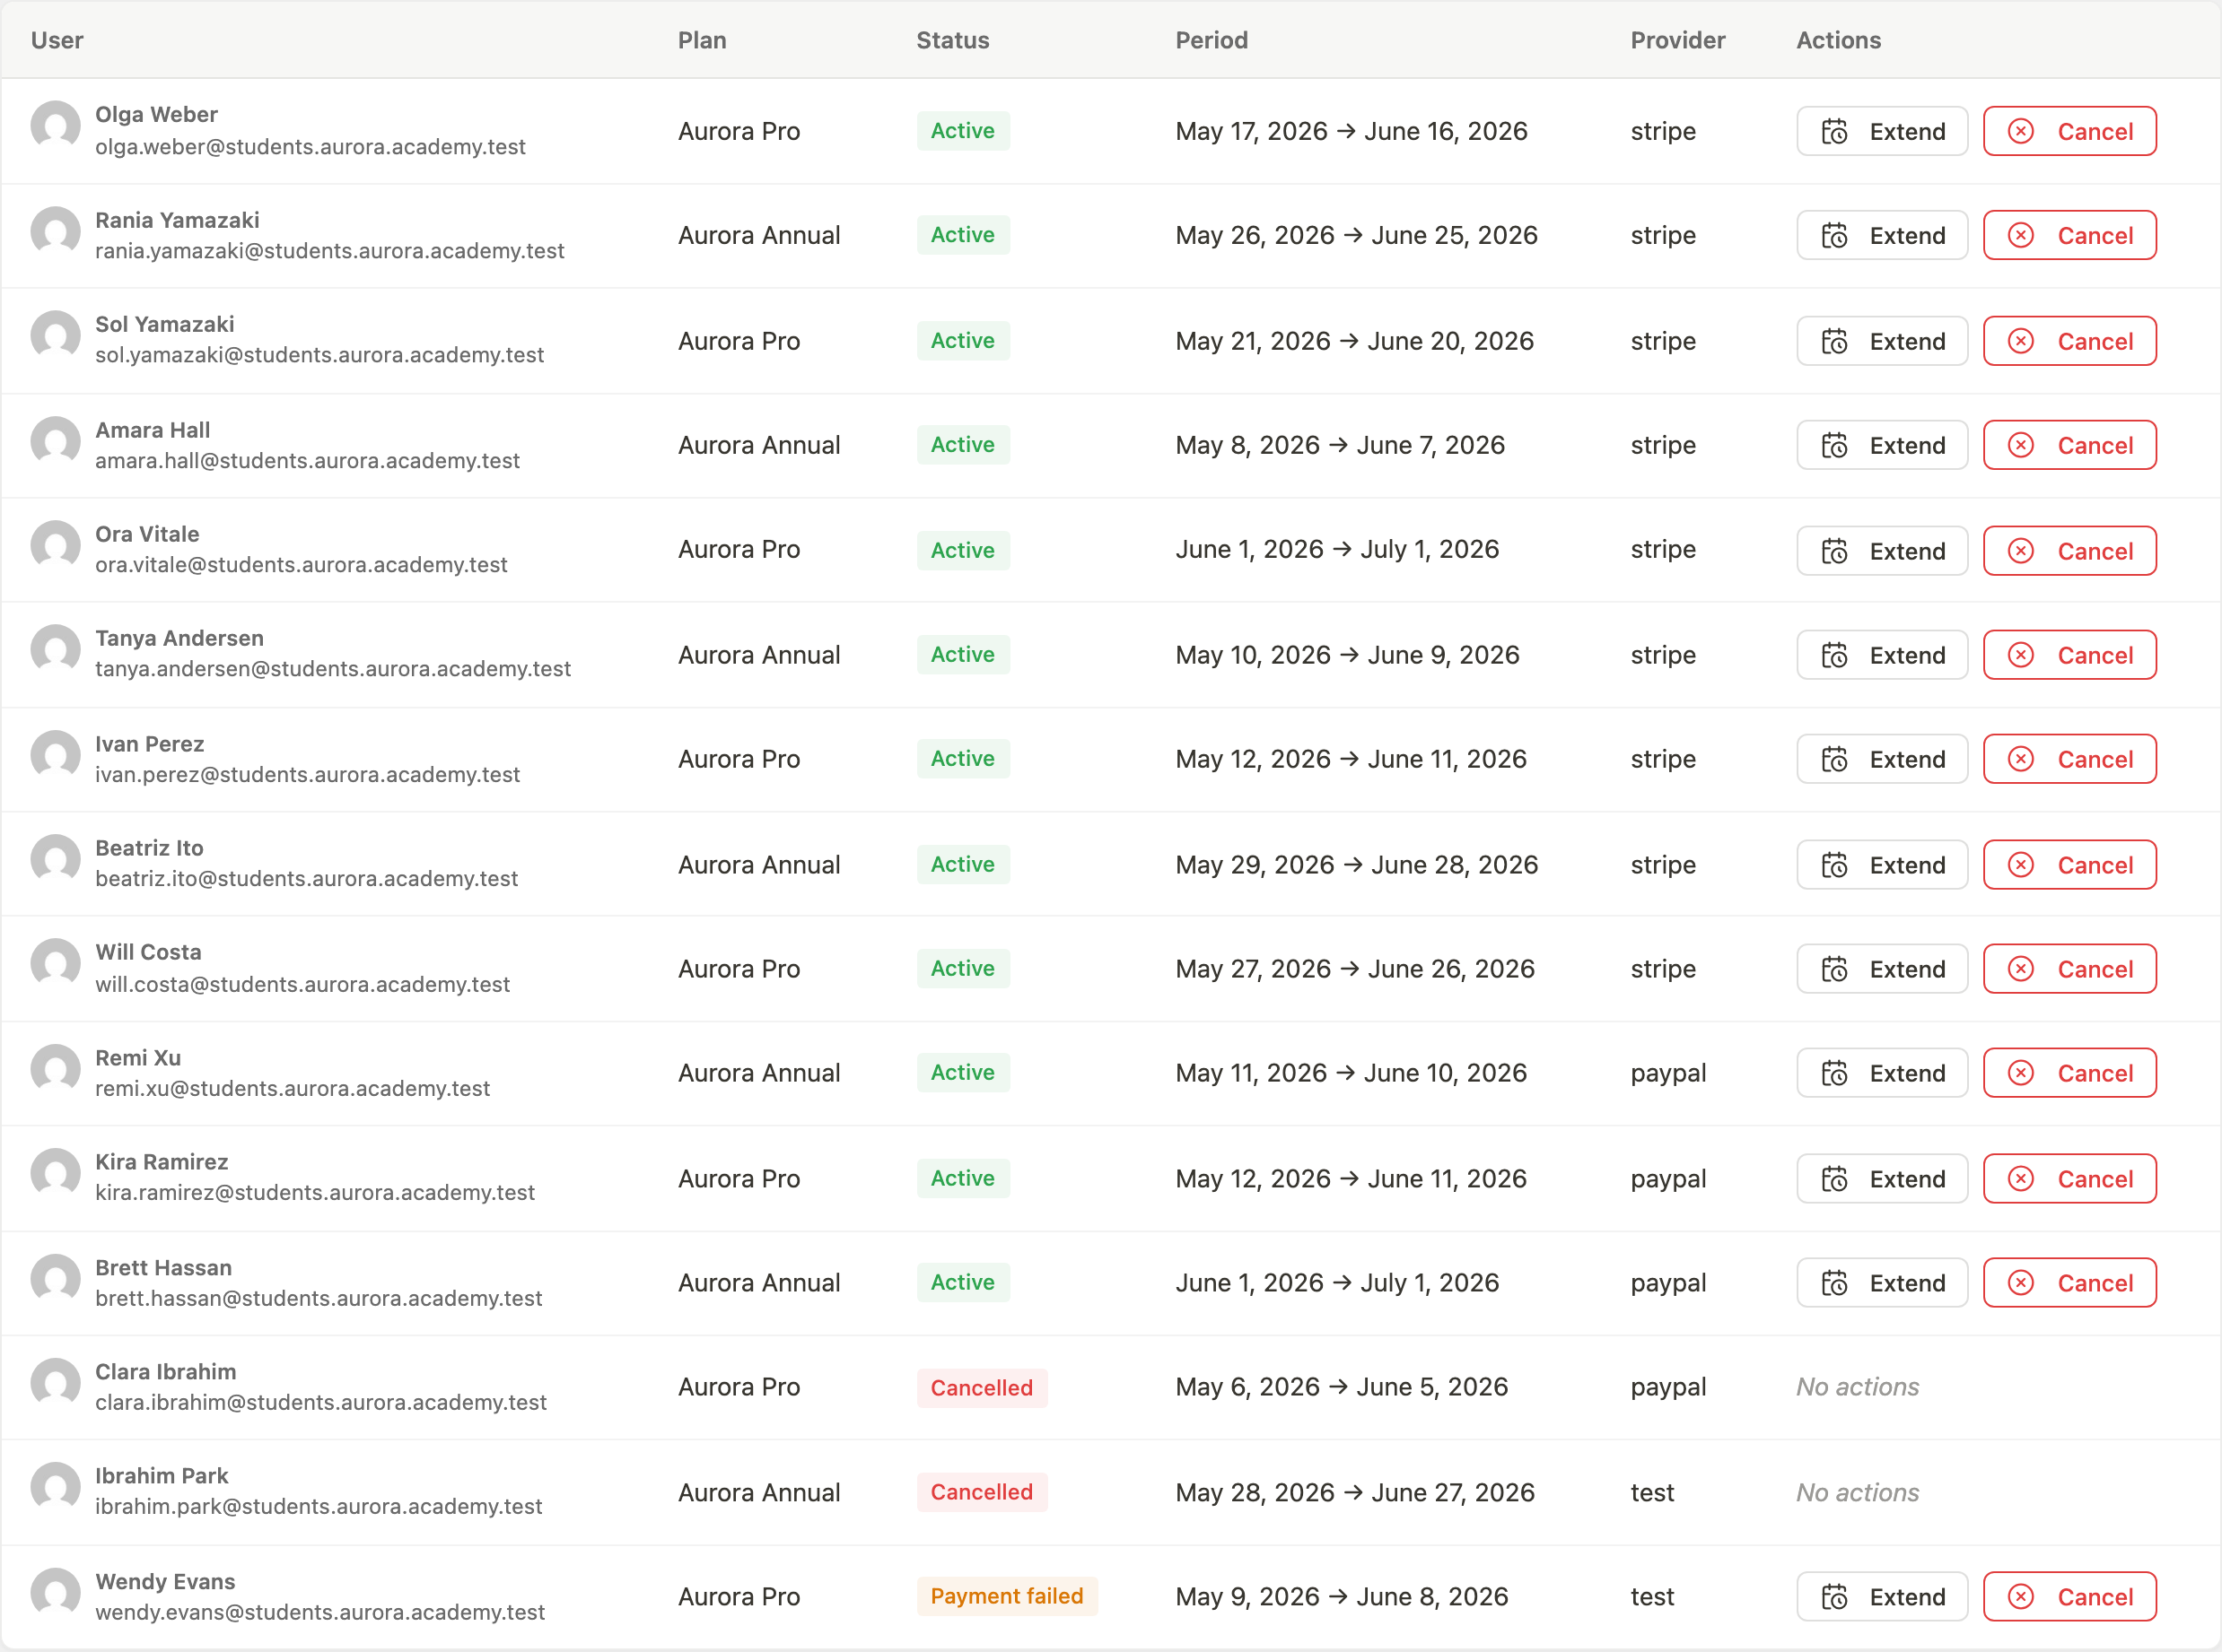Extend Beatriz Ito's subscription
This screenshot has width=2222, height=1652.
1881,865
